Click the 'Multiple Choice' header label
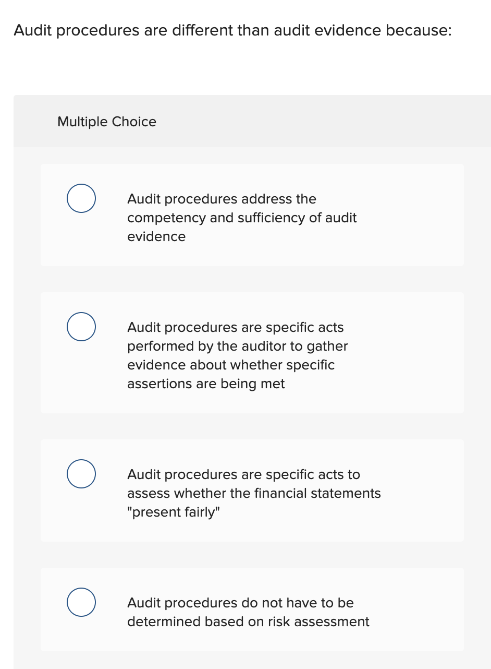Screen dimensions: 491x669 tap(106, 122)
